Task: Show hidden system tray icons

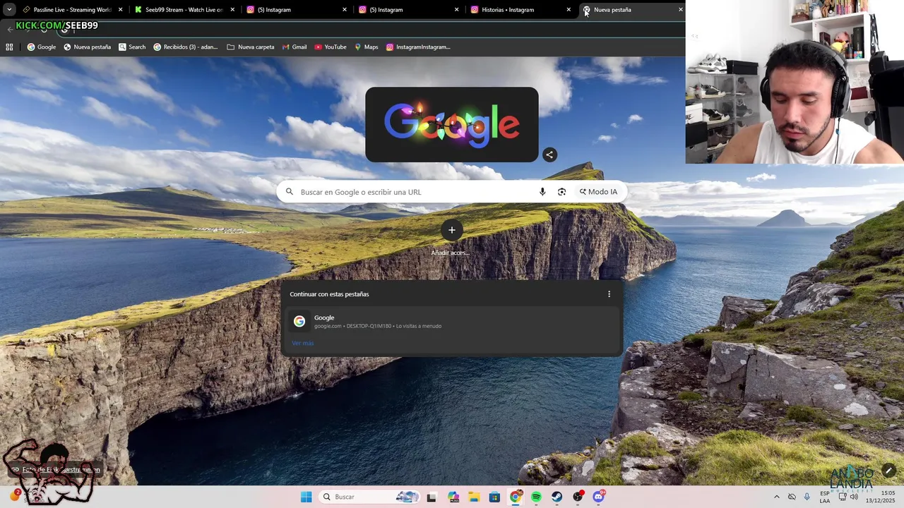Action: pyautogui.click(x=777, y=497)
